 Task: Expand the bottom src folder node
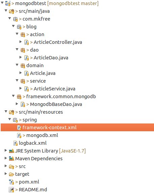pos(6,166)
